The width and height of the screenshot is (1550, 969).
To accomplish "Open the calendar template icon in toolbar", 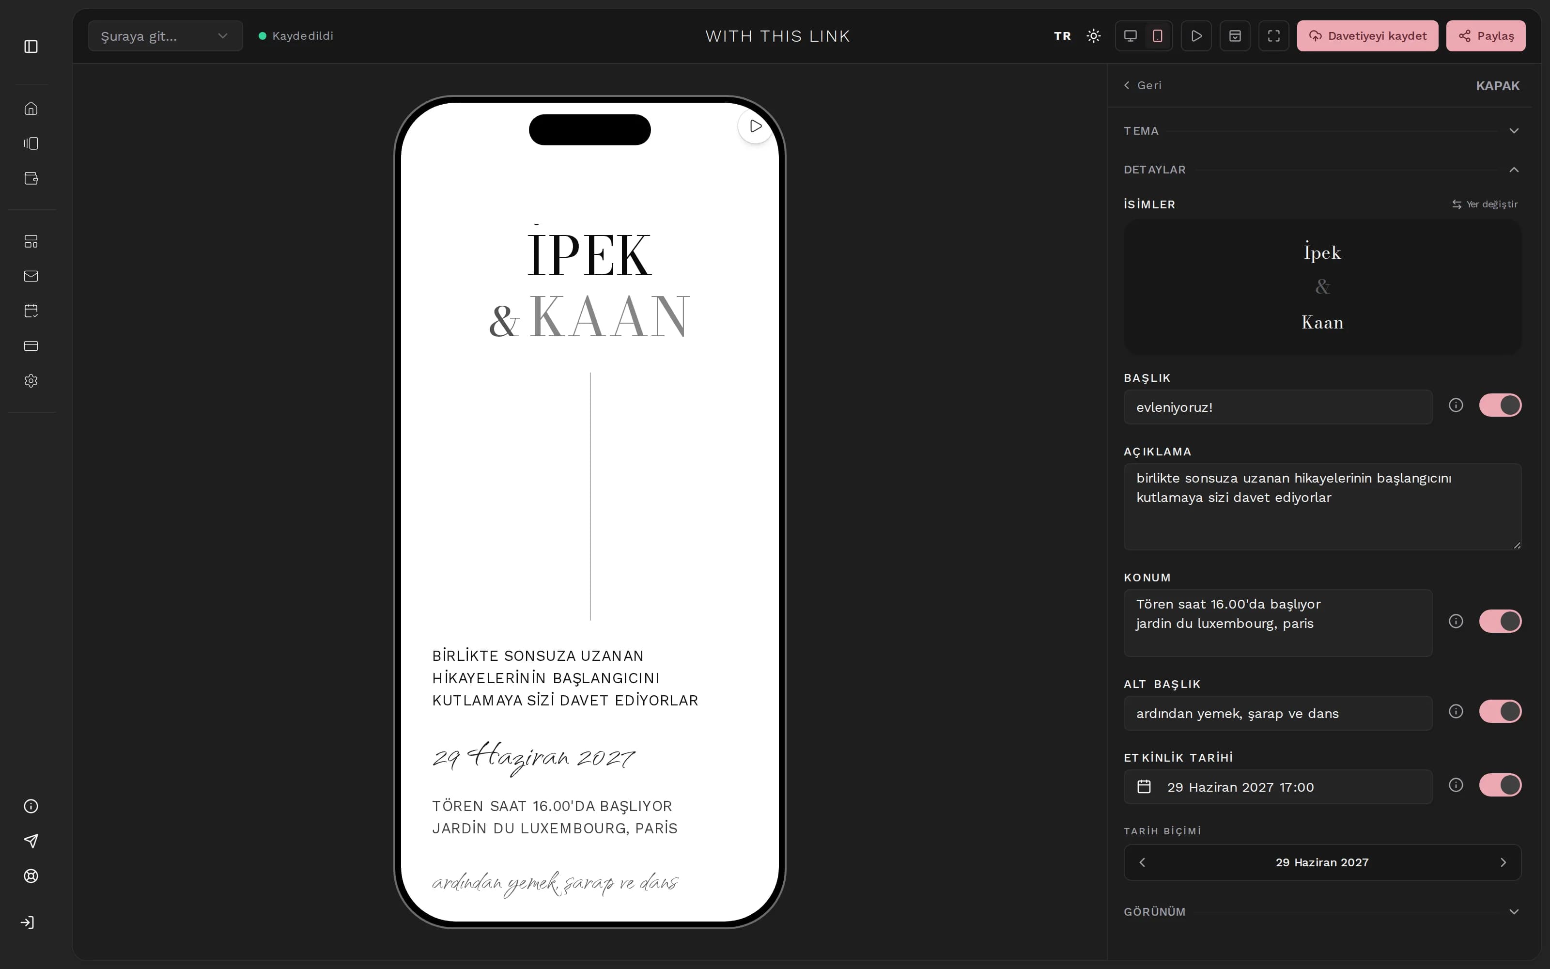I will coord(1235,36).
